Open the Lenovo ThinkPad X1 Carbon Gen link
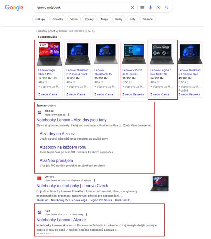This screenshot has width=211, height=239. coord(190,72)
